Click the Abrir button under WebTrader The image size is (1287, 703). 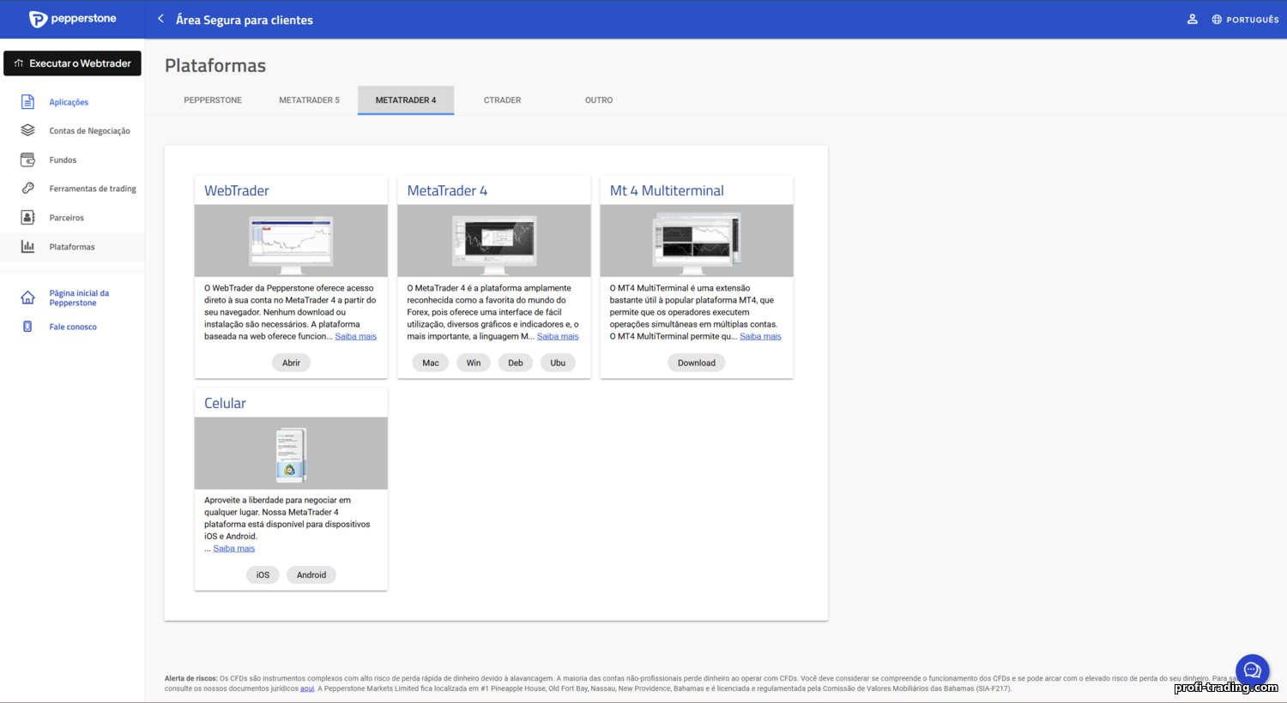coord(291,363)
